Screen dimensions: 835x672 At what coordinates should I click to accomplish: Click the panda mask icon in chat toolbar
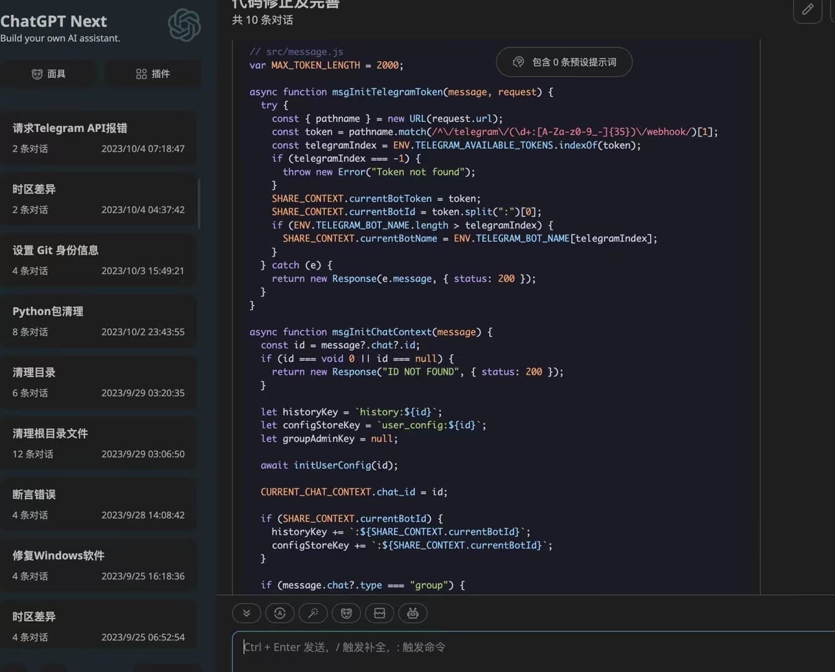(347, 613)
